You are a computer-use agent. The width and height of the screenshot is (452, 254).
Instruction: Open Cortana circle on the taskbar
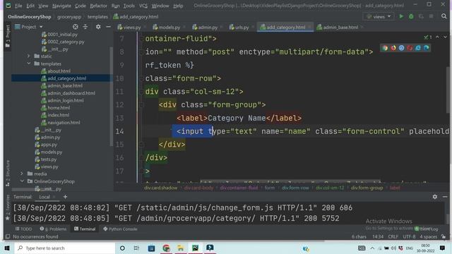[x=122, y=248]
